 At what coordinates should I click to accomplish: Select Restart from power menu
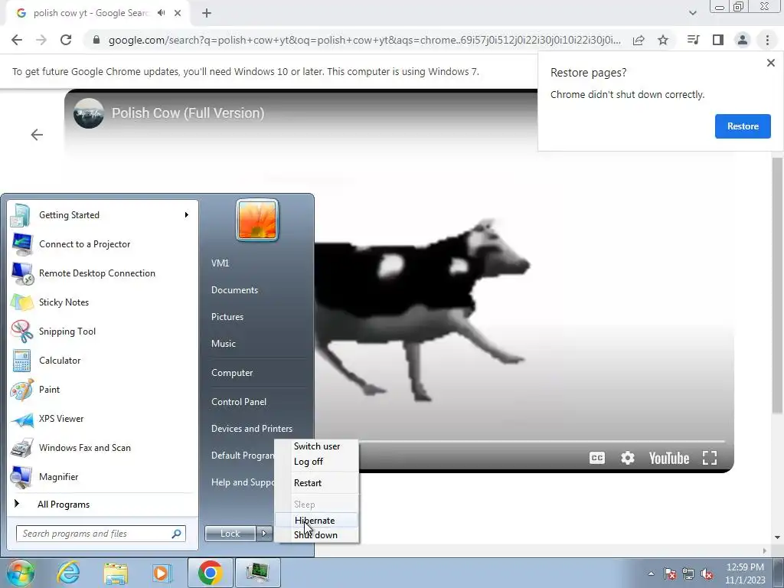(x=316, y=483)
